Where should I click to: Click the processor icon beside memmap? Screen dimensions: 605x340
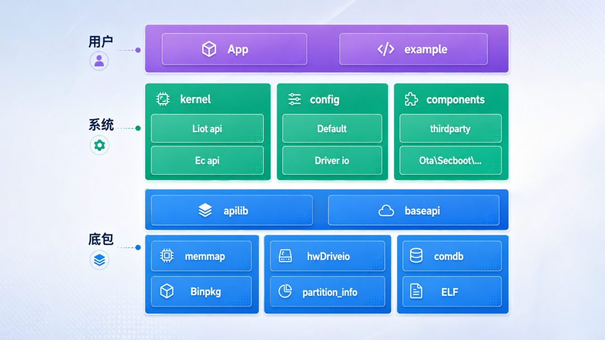coord(167,255)
